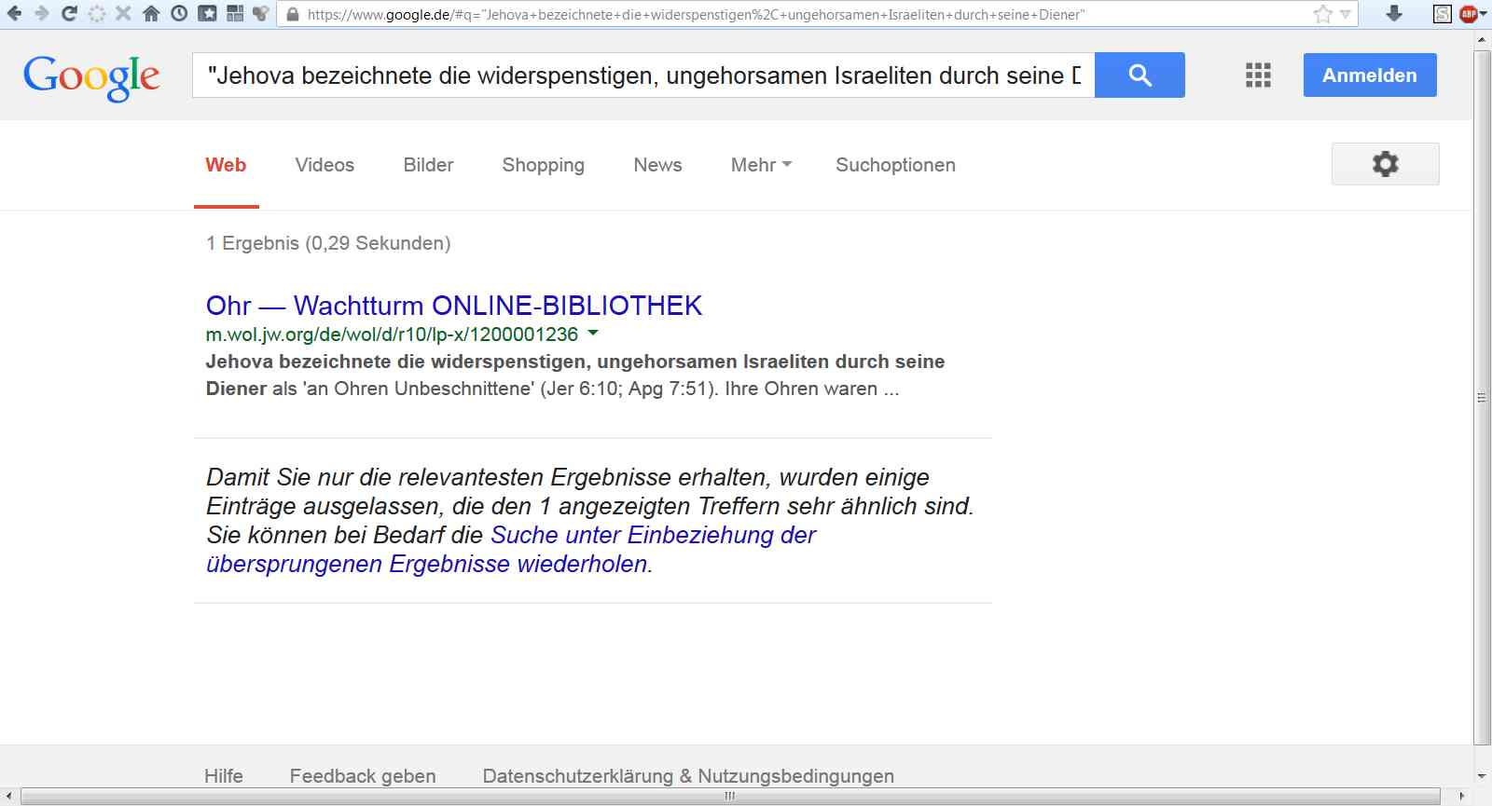Click the browser address bar URL
This screenshot has width=1492, height=806.
[696, 15]
